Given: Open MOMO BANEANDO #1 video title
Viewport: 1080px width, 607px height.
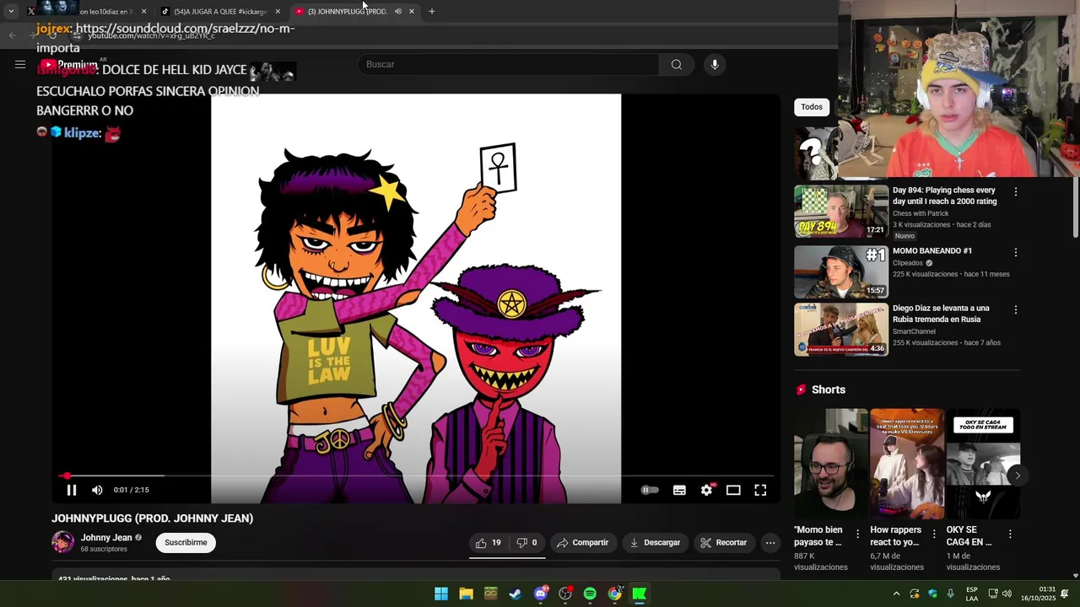Looking at the screenshot, I should 931,251.
